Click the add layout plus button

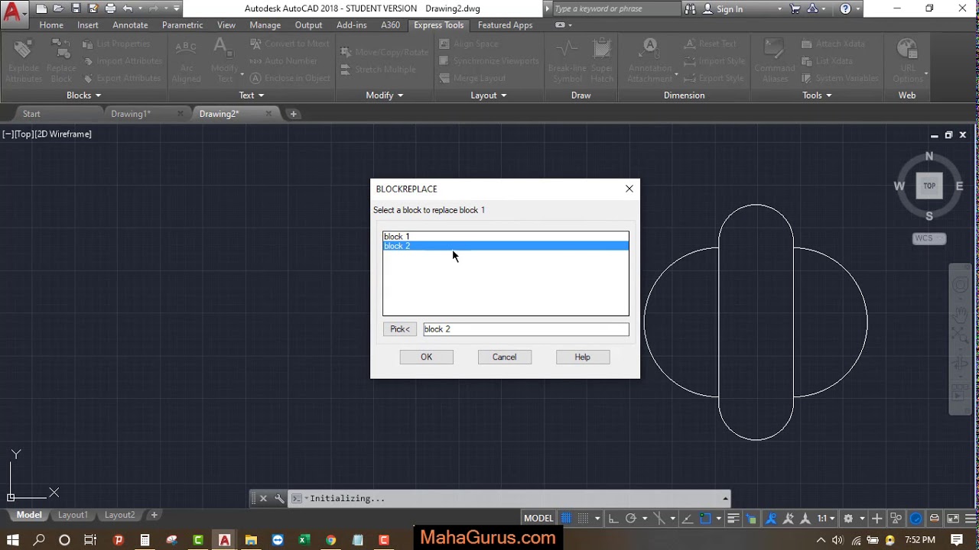pos(154,515)
